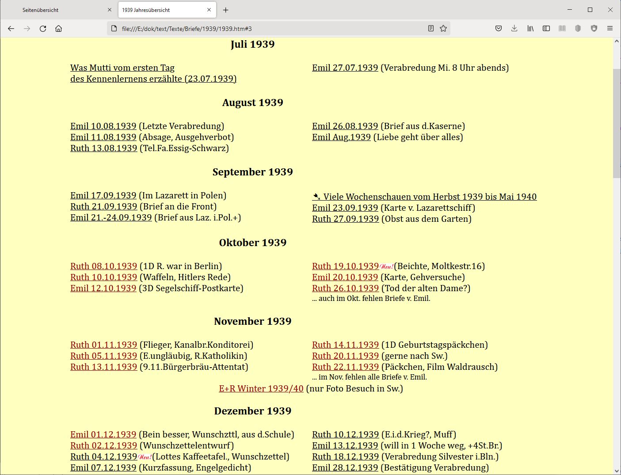Image resolution: width=621 pixels, height=475 pixels.
Task: Open a new tab with plus button
Action: [225, 10]
